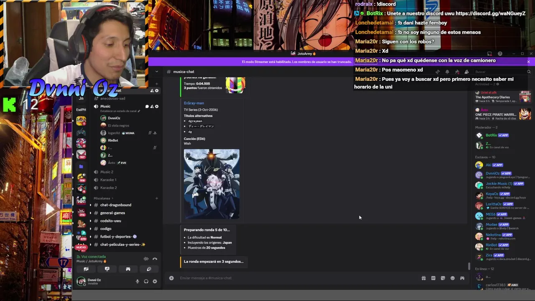The width and height of the screenshot is (535, 301).
Task: Open the soundboard button
Action: (149, 269)
